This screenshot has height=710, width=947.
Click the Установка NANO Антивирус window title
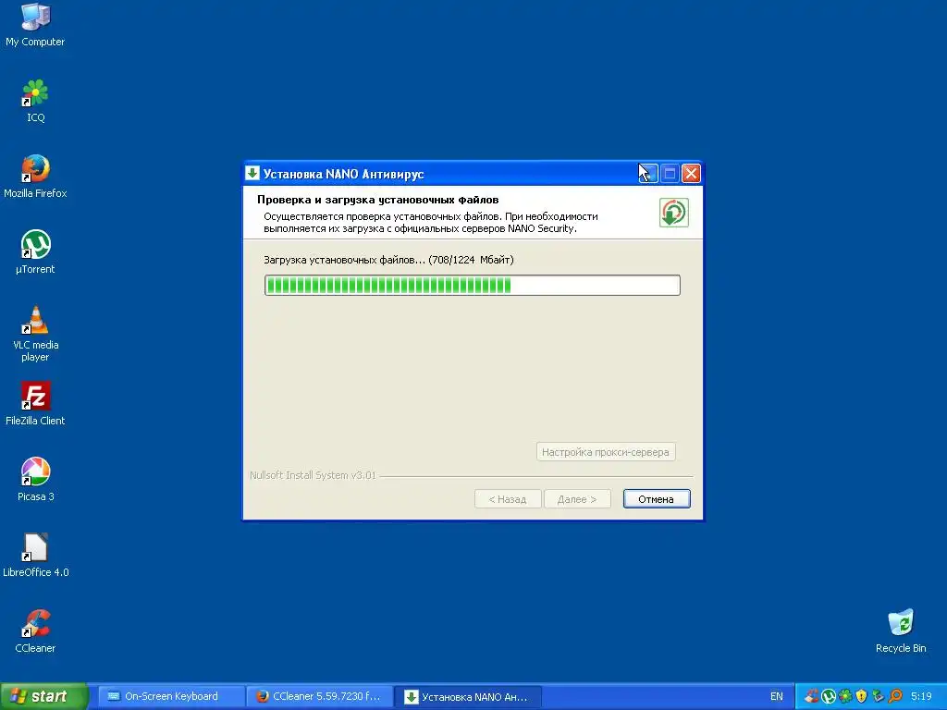click(x=344, y=174)
